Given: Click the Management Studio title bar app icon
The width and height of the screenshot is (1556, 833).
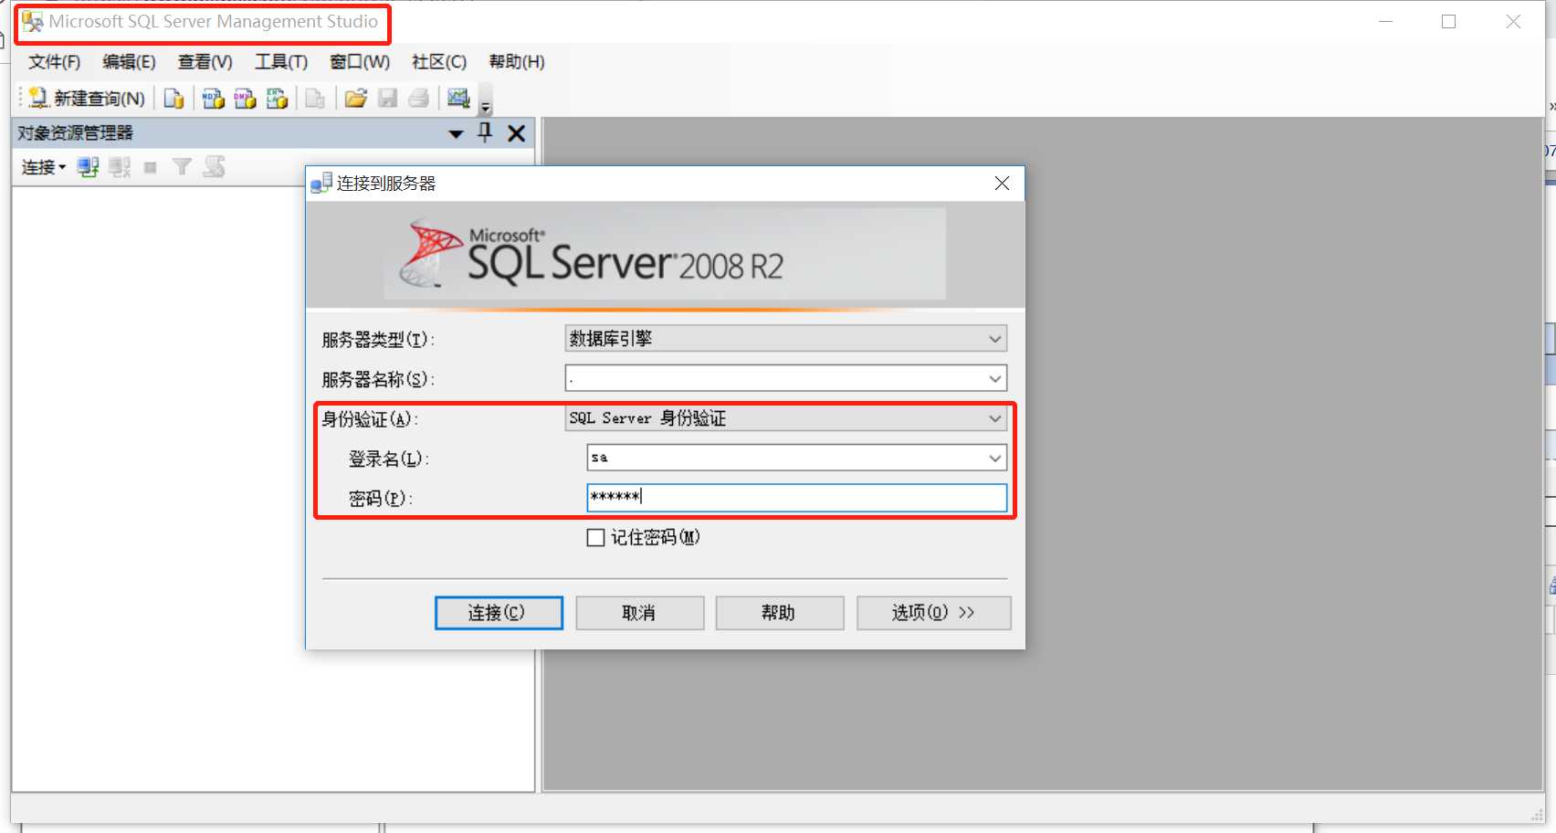Looking at the screenshot, I should (33, 22).
